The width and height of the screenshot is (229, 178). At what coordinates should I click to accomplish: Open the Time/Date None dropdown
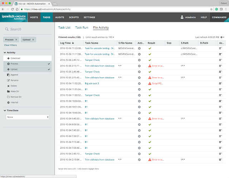28,117
